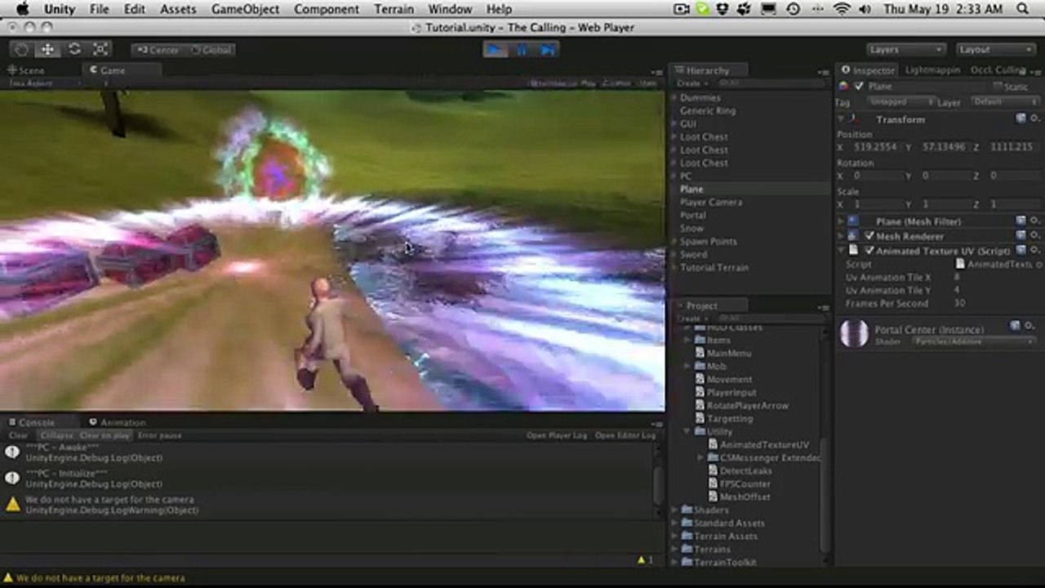1045x588 pixels.
Task: Open the Tag dropdown showing Untagged
Action: (900, 102)
